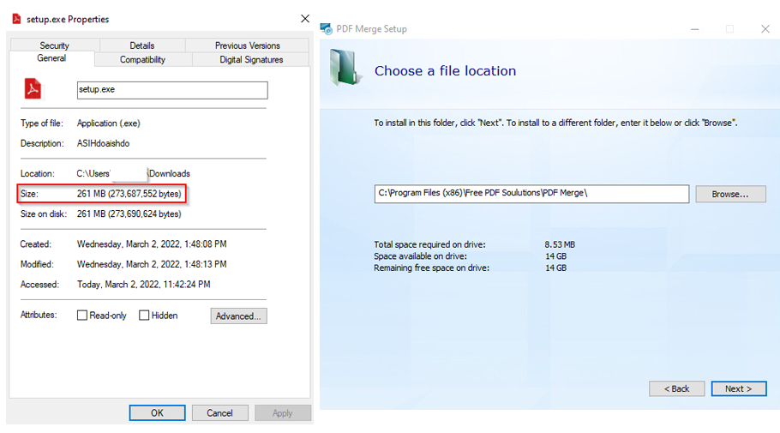Screen dimensions: 780x433
Task: Open the Previous Versions tab
Action: tap(247, 45)
